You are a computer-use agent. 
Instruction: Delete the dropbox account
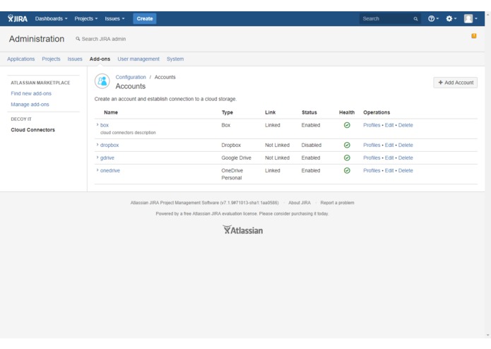tap(406, 146)
